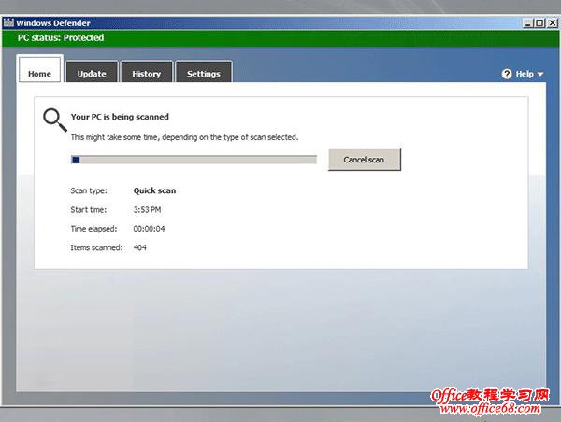The width and height of the screenshot is (561, 422).
Task: Click the 'Start time:' label
Action: 89,210
